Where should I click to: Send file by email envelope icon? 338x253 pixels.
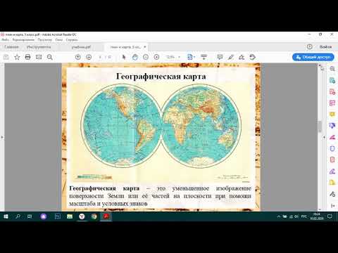pos(39,57)
